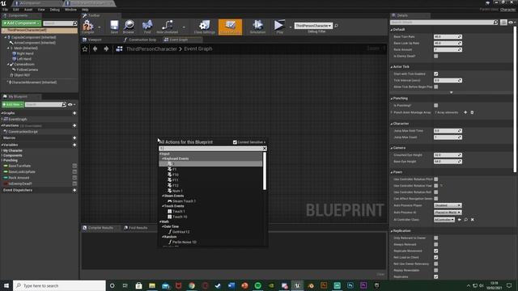Open the Add Component dropdown

pyautogui.click(x=22, y=23)
